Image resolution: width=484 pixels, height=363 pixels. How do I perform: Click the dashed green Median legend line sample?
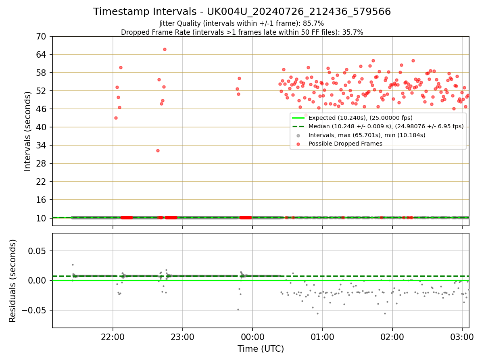point(298,126)
